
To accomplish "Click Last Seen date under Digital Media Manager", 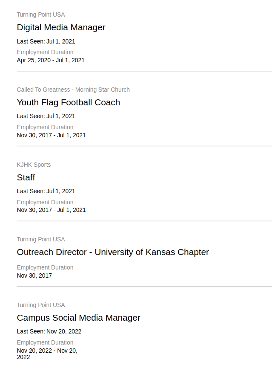I will 46,41.
